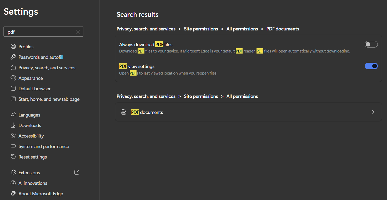The image size is (387, 200).
Task: Click the Open PDFs to last viewed location description
Action: tap(168, 73)
